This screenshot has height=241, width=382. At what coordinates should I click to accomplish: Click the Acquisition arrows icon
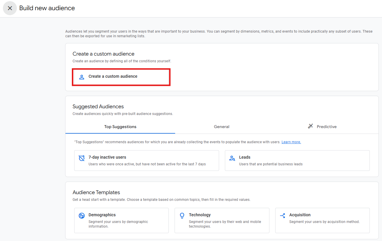pos(282,216)
